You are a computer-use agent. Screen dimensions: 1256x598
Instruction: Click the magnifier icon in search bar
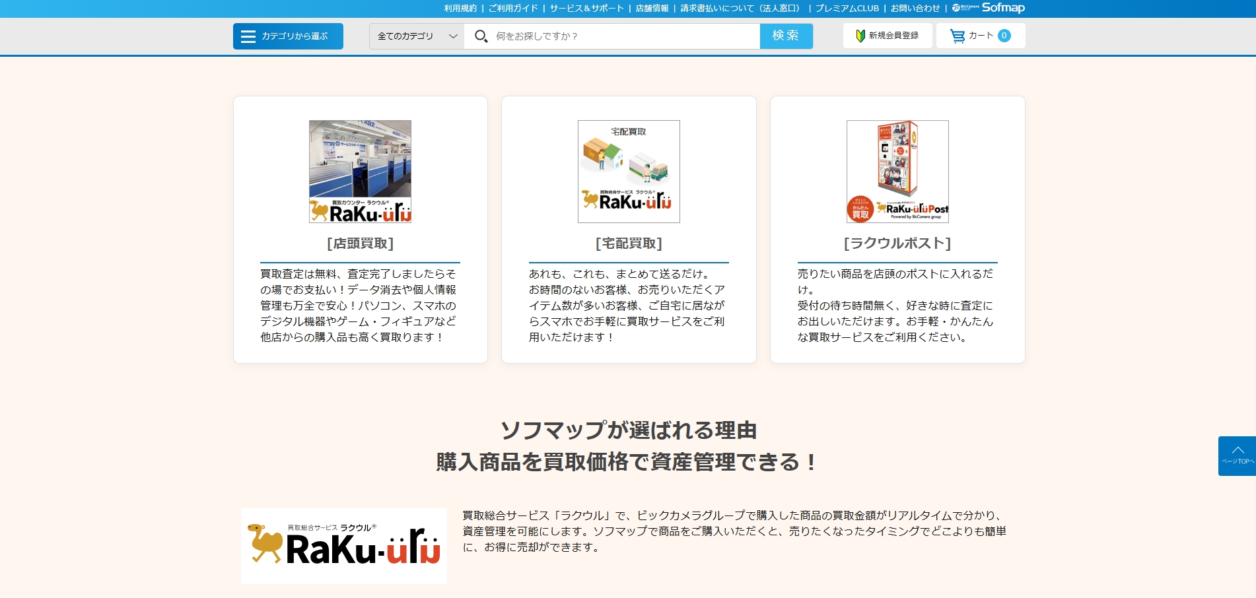481,36
